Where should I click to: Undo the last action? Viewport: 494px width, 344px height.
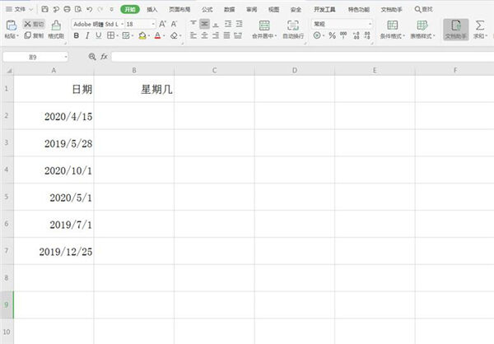click(90, 9)
